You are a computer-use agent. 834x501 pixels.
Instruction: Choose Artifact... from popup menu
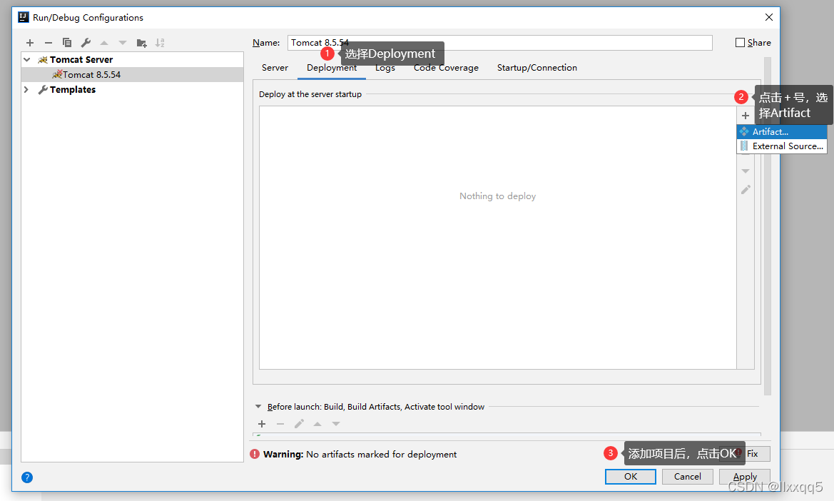click(781, 131)
